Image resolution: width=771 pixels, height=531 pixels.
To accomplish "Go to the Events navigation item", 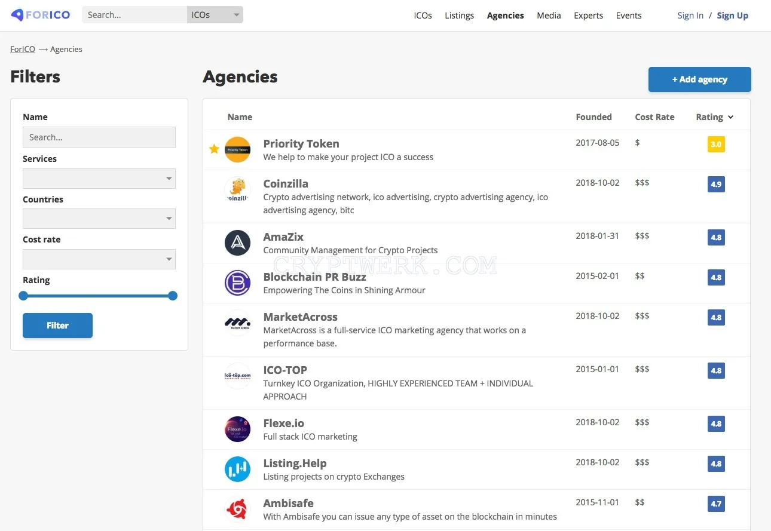I will click(x=629, y=16).
